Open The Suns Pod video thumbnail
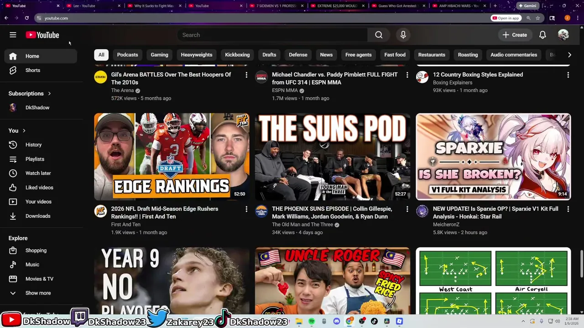 [333, 157]
